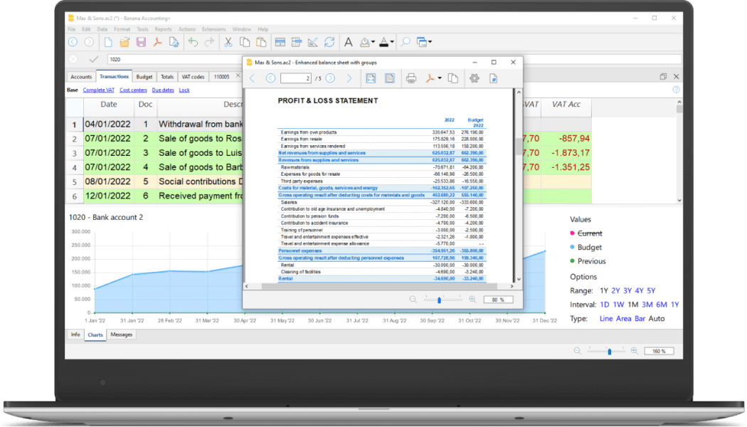Screen dimensions: 747x427
Task: Go to previous location with back arrow
Action: coord(73,42)
